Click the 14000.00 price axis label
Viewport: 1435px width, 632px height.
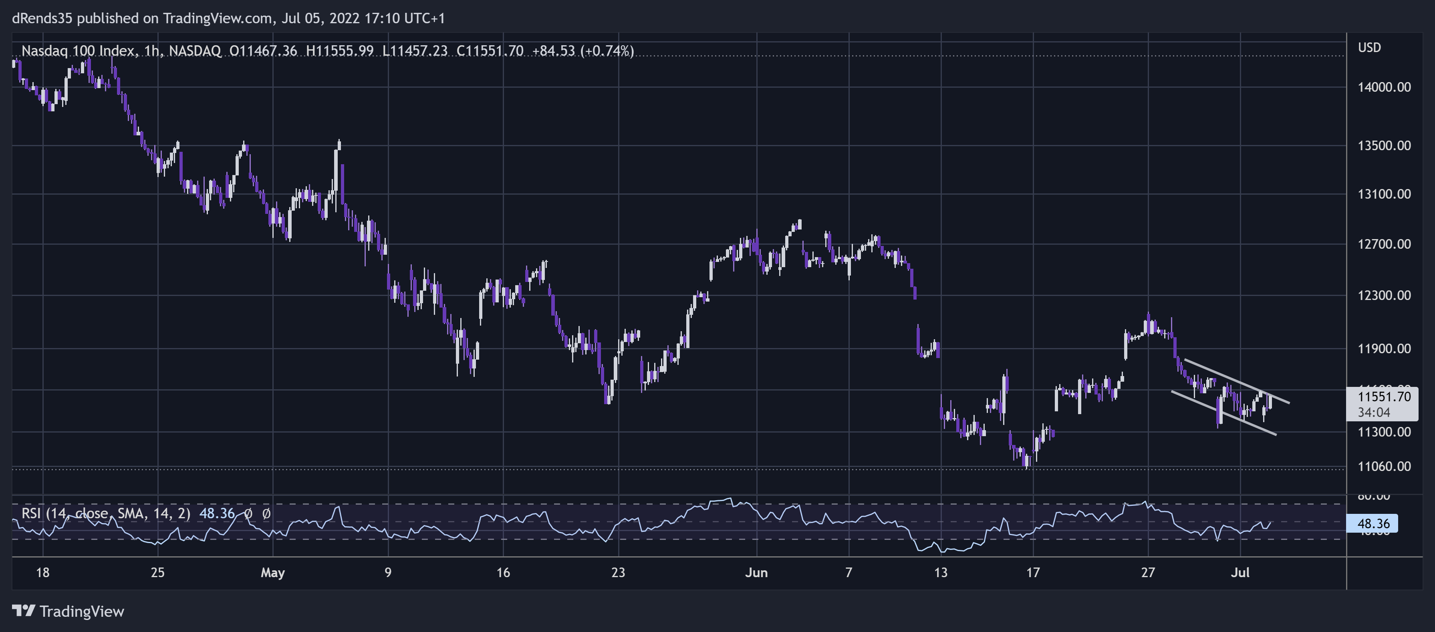tap(1384, 87)
